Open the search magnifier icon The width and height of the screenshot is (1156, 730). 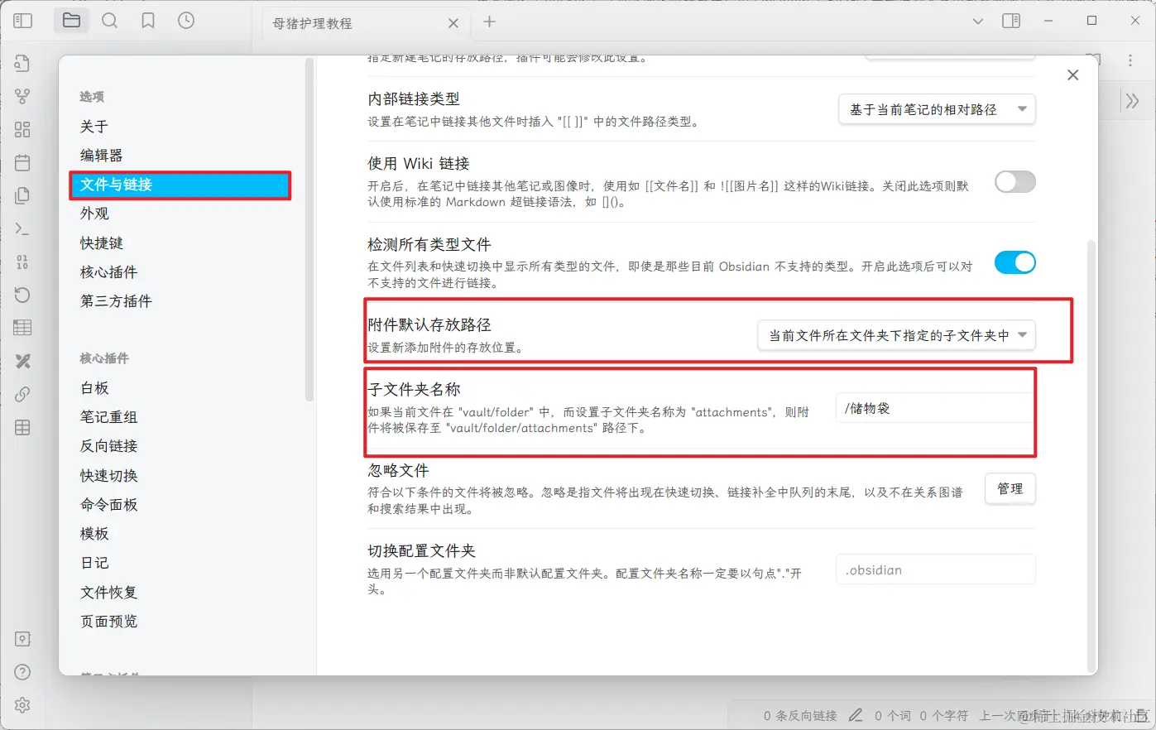click(109, 21)
